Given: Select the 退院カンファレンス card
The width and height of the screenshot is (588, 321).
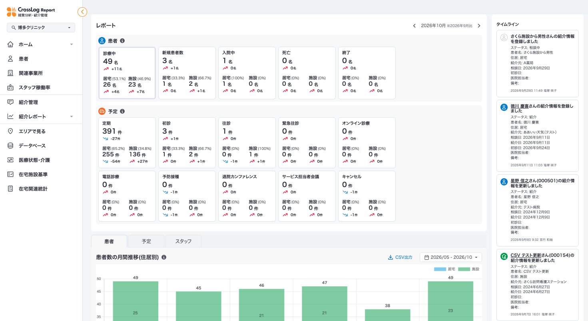Looking at the screenshot, I should (247, 196).
